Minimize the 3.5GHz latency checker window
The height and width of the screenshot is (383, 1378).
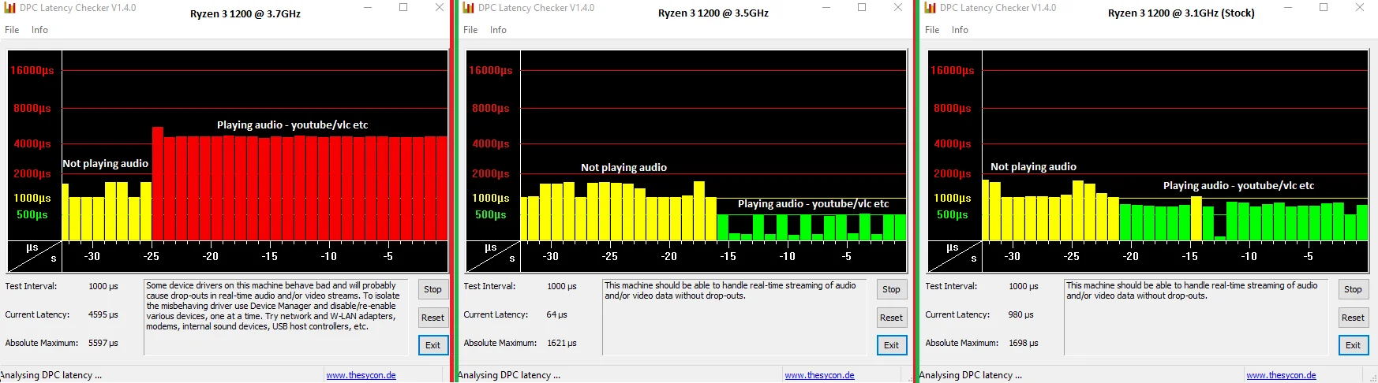[826, 7]
